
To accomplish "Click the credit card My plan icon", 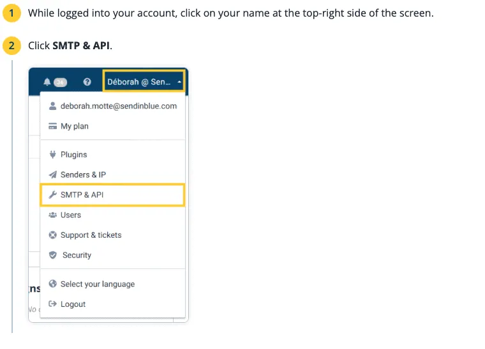I will coord(52,126).
